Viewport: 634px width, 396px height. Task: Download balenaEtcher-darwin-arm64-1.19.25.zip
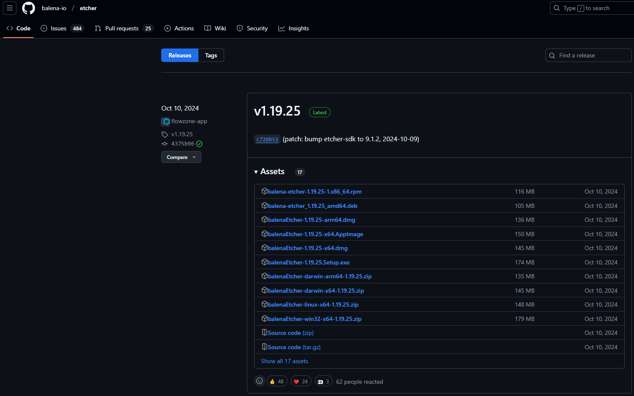320,276
